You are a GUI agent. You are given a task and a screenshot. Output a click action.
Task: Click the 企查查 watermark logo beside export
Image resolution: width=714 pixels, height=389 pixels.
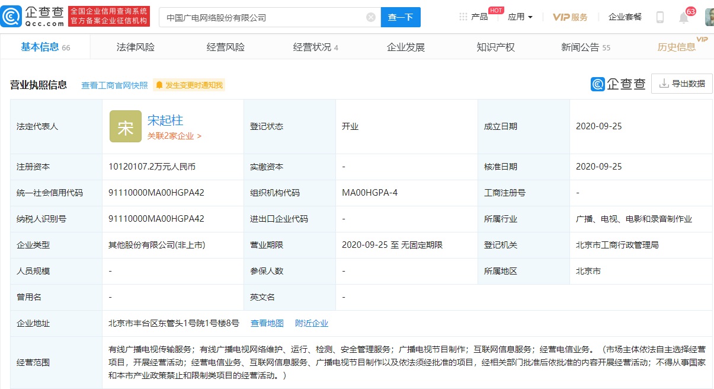tap(618, 84)
